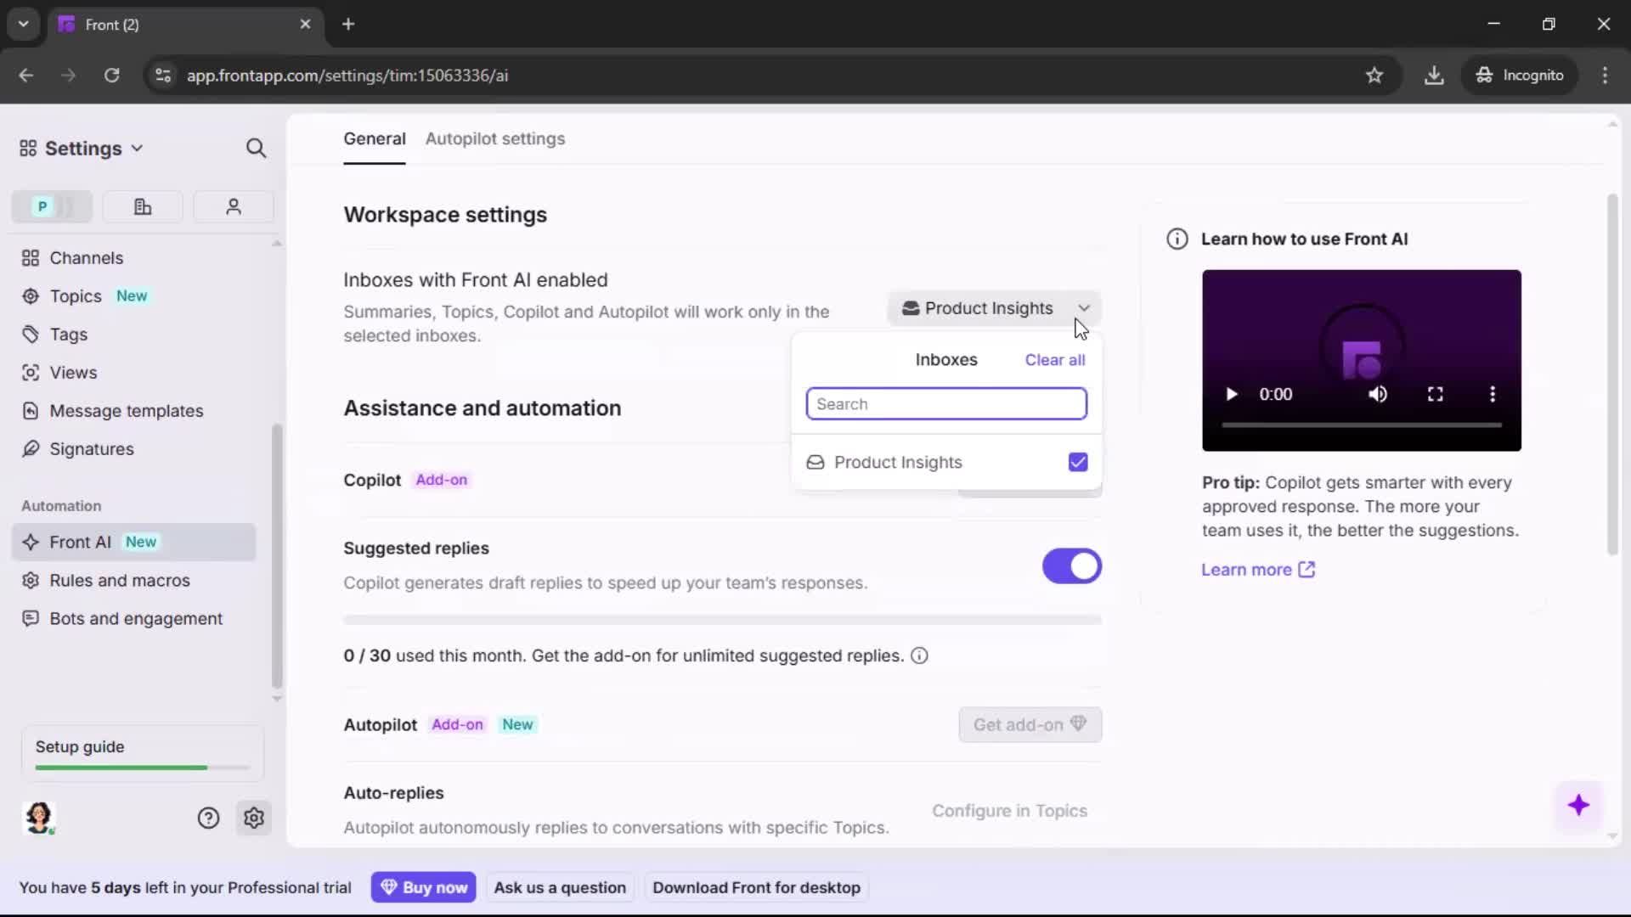Open the Settings workspace switcher chevron
The image size is (1631, 917).
click(x=138, y=148)
